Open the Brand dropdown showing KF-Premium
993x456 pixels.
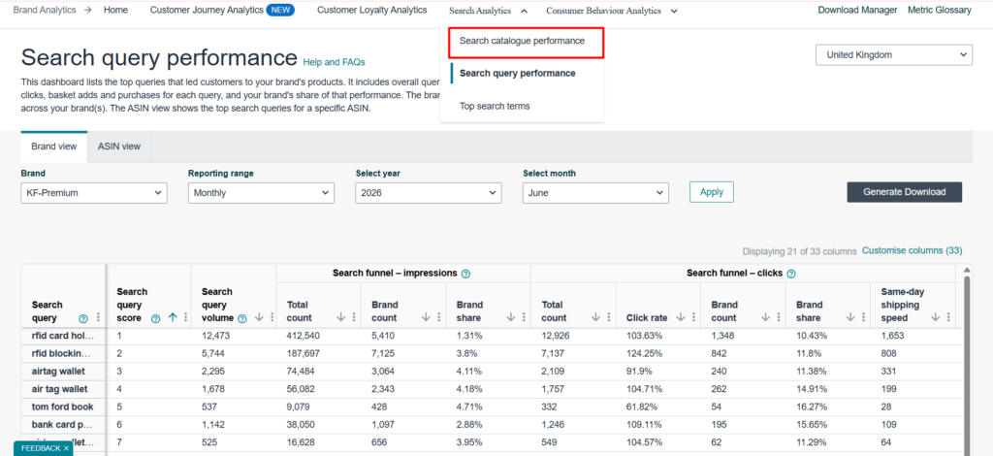[x=94, y=193]
